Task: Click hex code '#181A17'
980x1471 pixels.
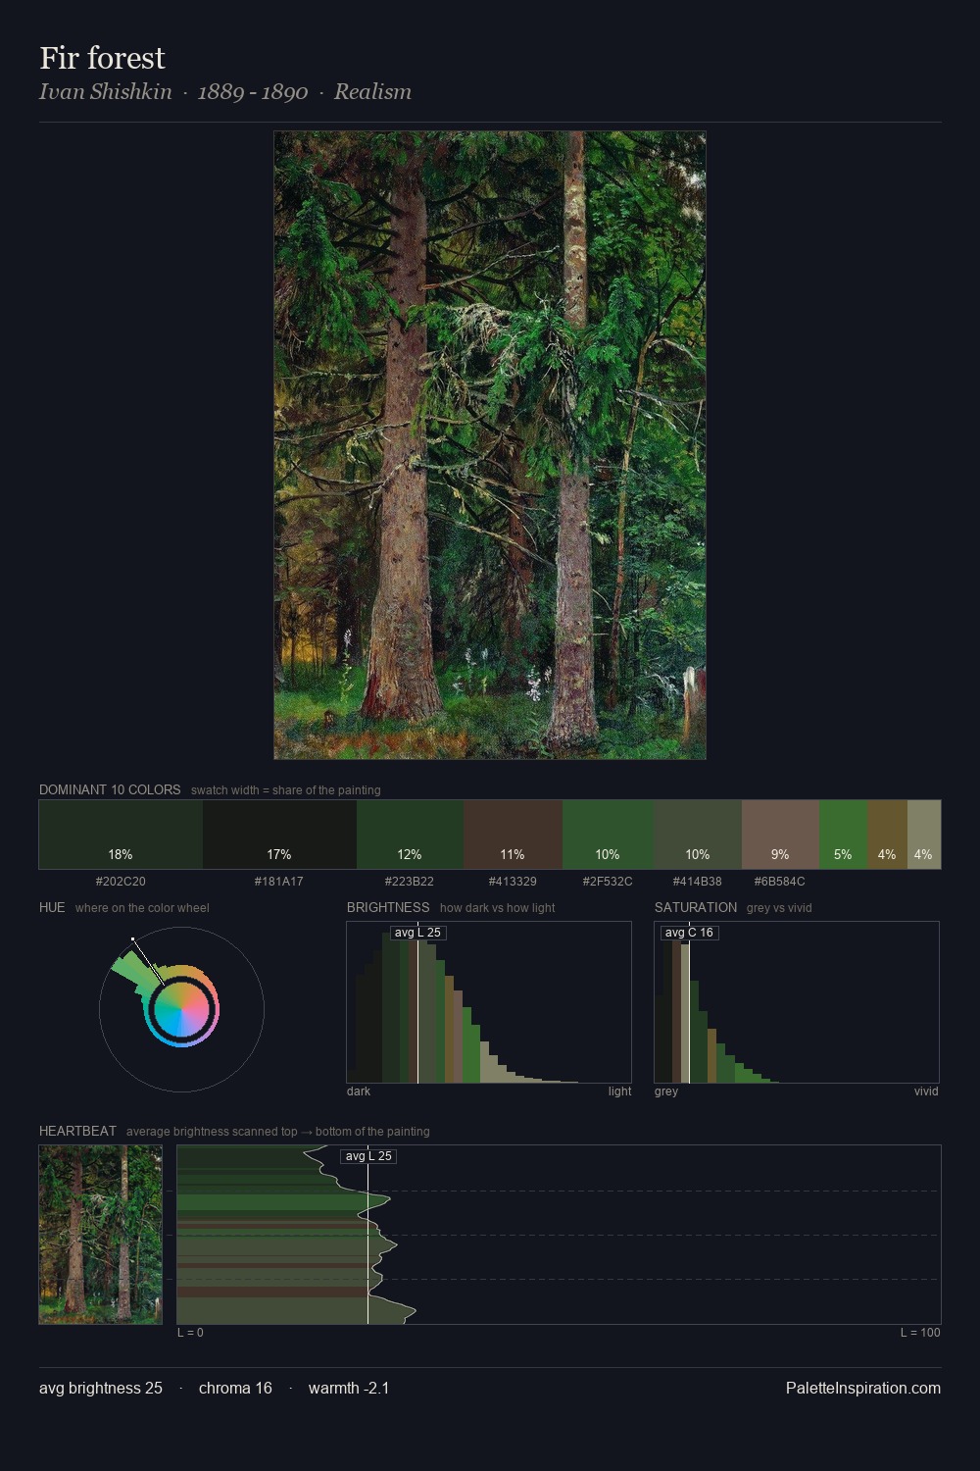Action: (x=279, y=882)
